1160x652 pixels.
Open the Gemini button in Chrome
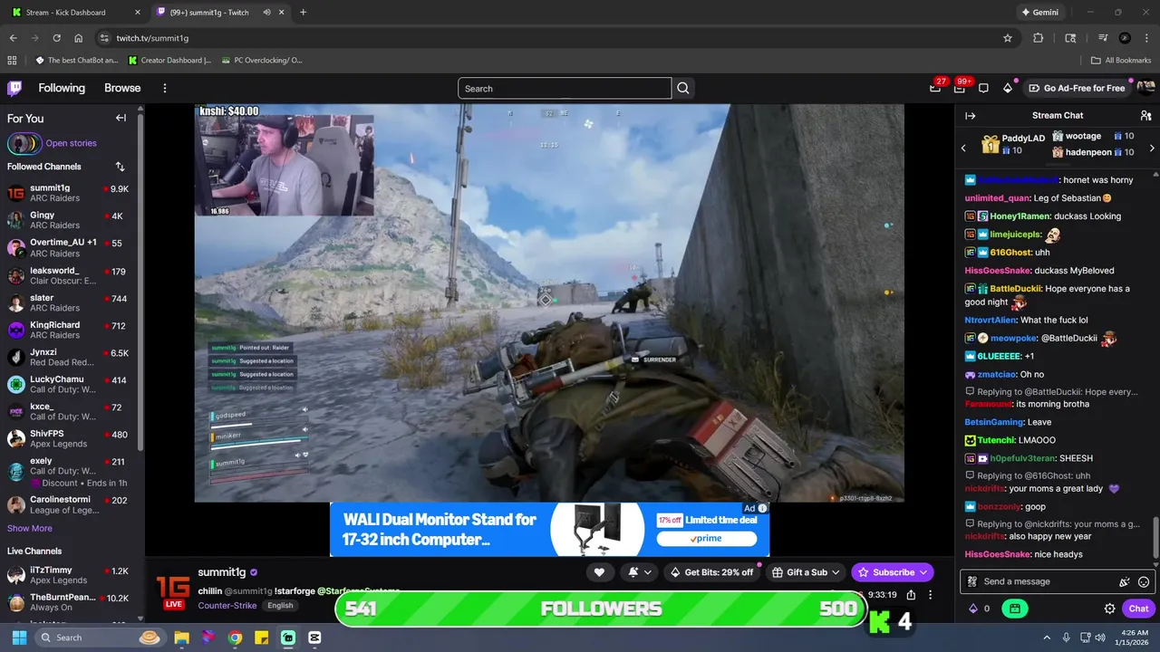pyautogui.click(x=1040, y=13)
